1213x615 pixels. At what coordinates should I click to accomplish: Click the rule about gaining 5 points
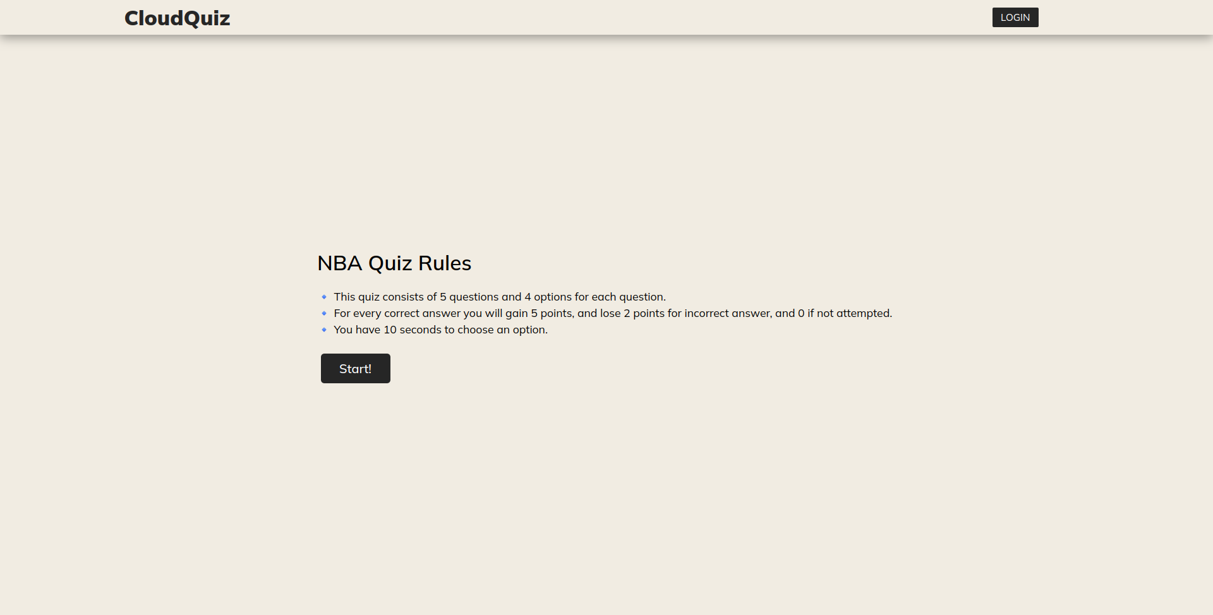pos(613,313)
